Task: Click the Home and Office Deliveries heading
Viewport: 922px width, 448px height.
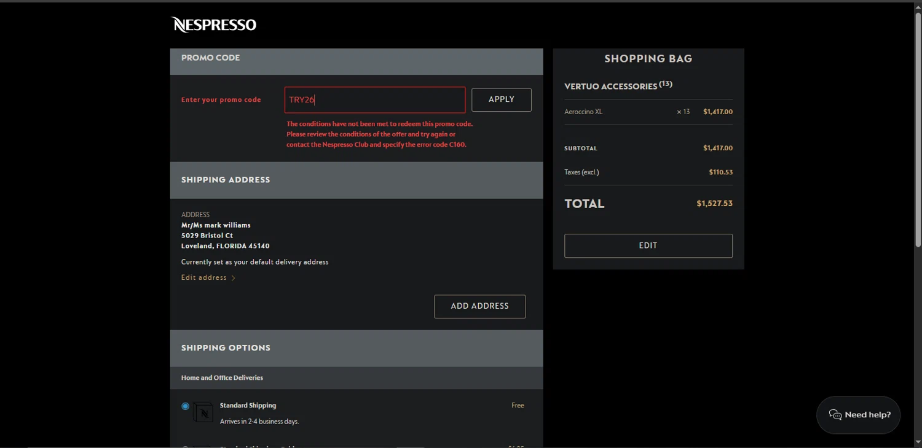Action: (x=222, y=378)
